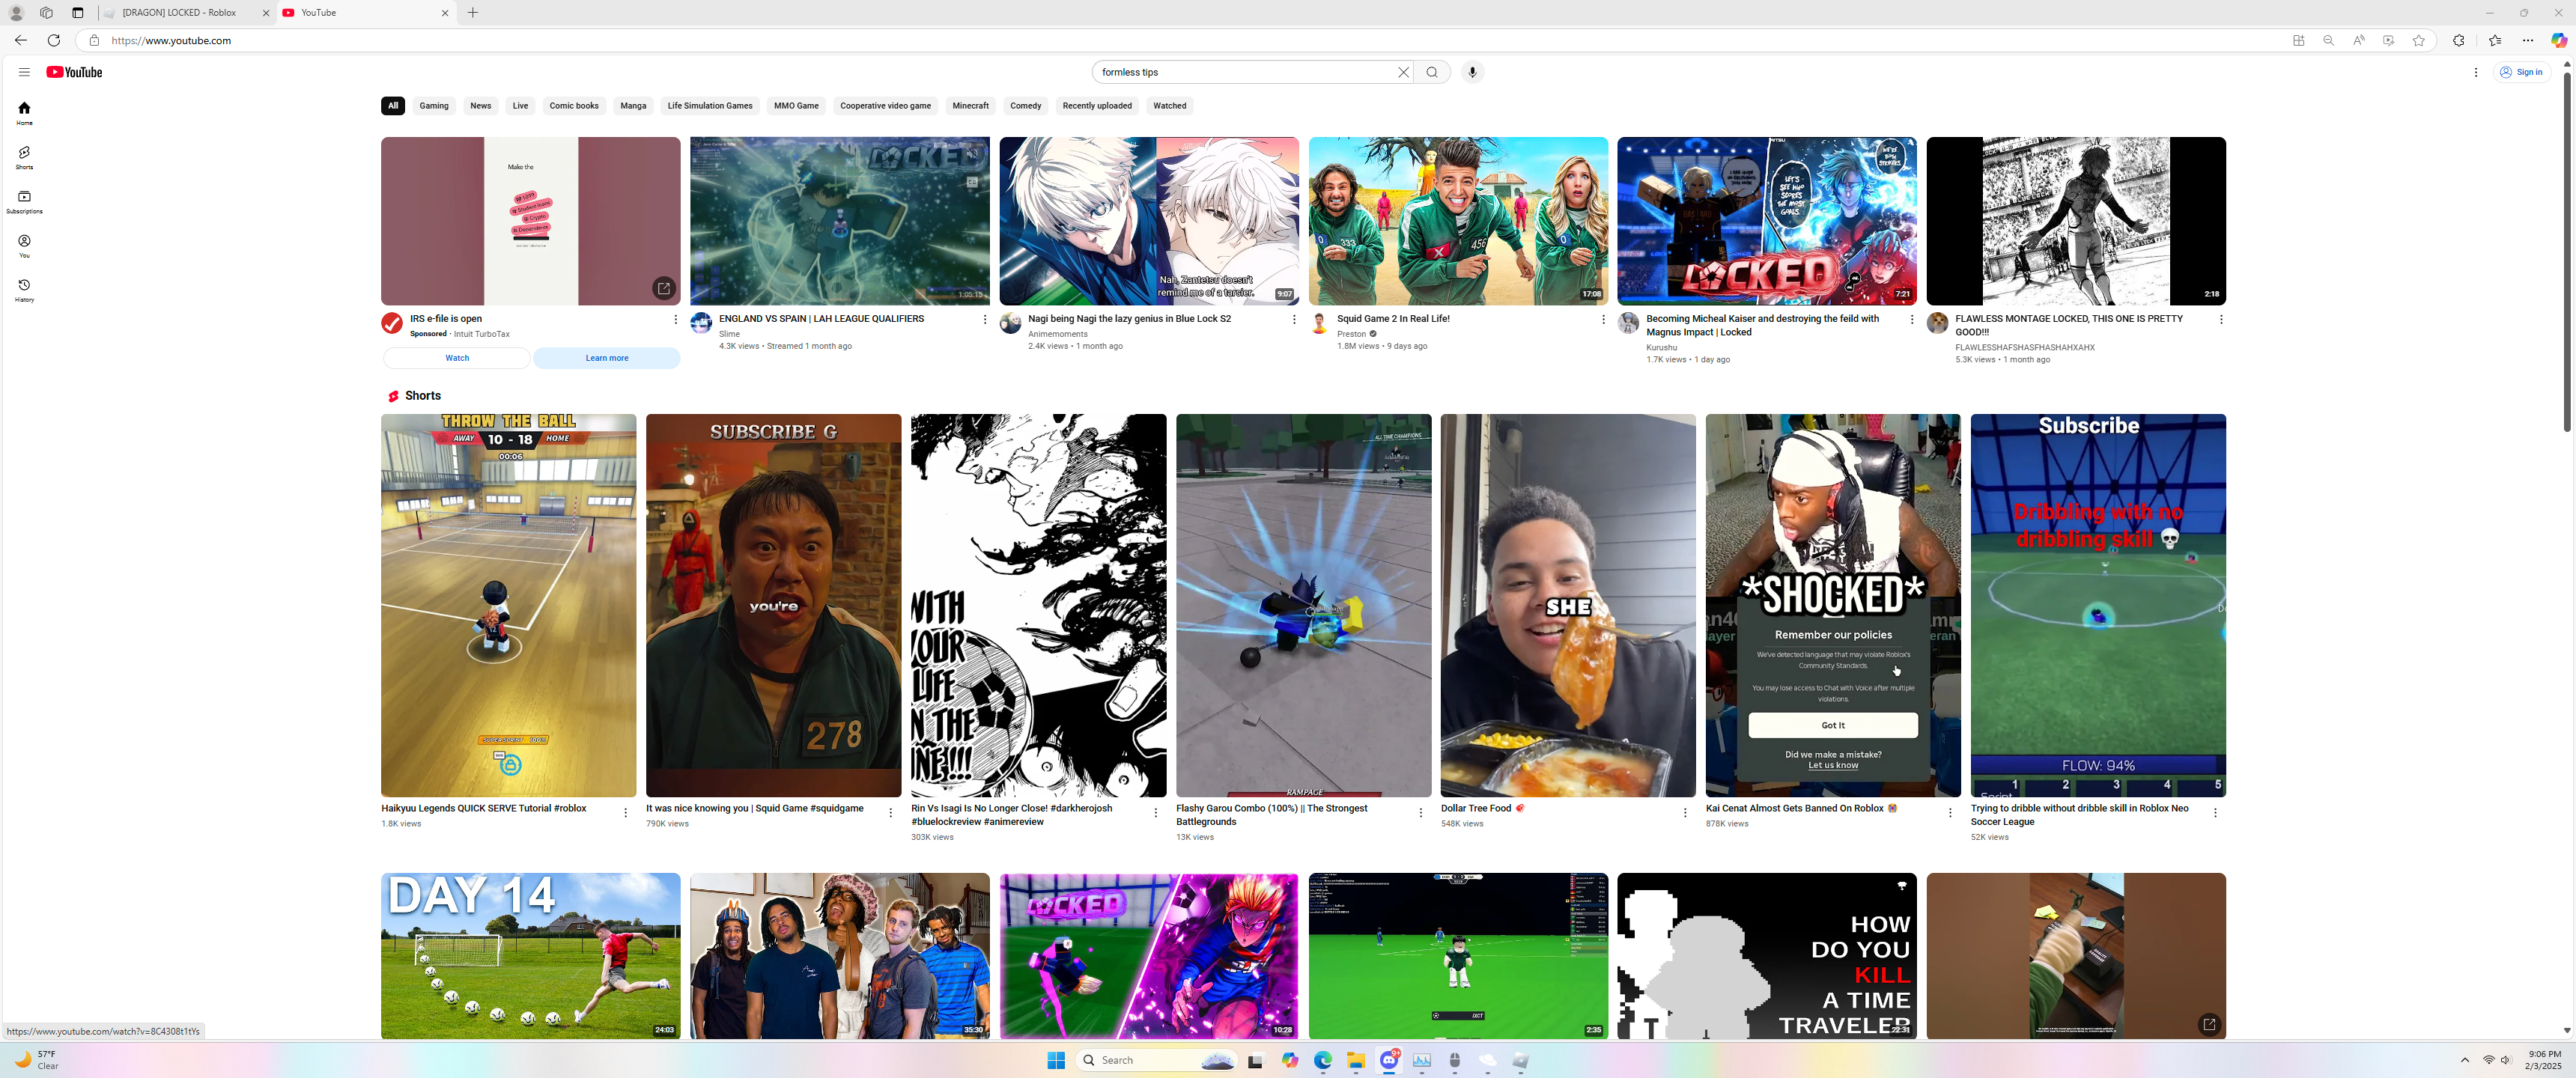Start voice search with the microphone
The image size is (2576, 1078).
(x=1472, y=72)
